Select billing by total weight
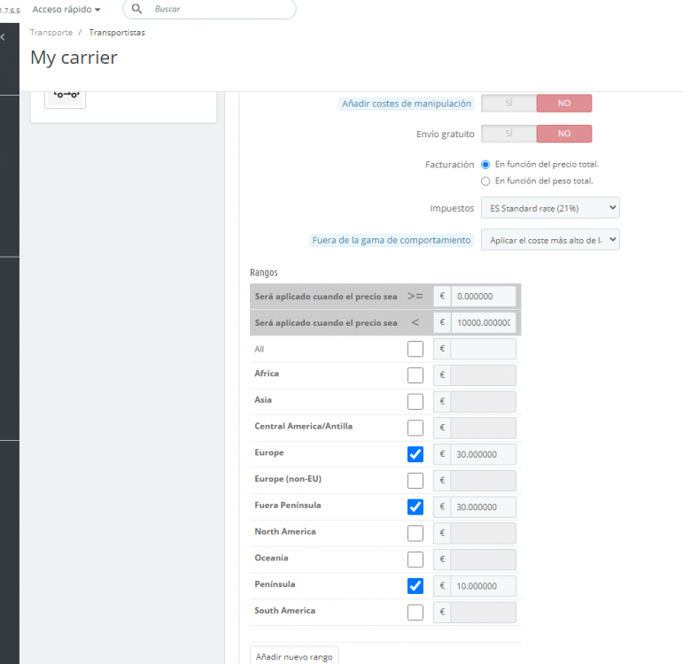The height and width of the screenshot is (664, 683). (485, 181)
